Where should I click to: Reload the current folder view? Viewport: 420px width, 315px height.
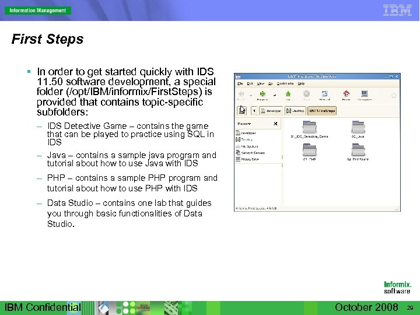pyautogui.click(x=325, y=94)
